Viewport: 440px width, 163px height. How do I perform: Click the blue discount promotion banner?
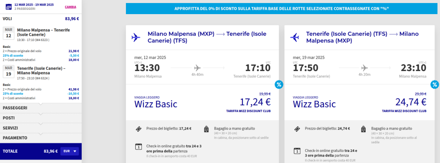point(281,9)
